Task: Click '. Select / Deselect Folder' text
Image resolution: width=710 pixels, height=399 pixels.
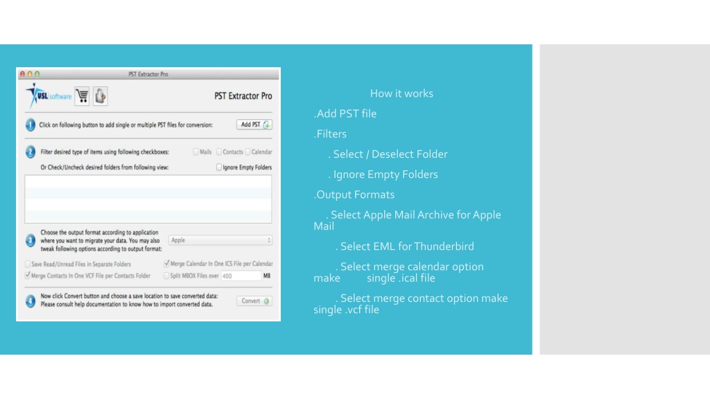Action: tap(388, 154)
